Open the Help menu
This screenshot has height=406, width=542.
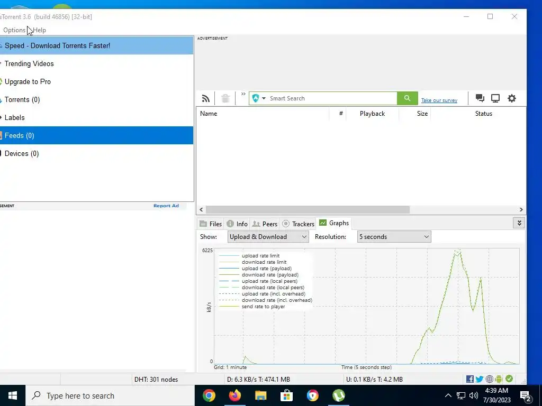pos(39,30)
